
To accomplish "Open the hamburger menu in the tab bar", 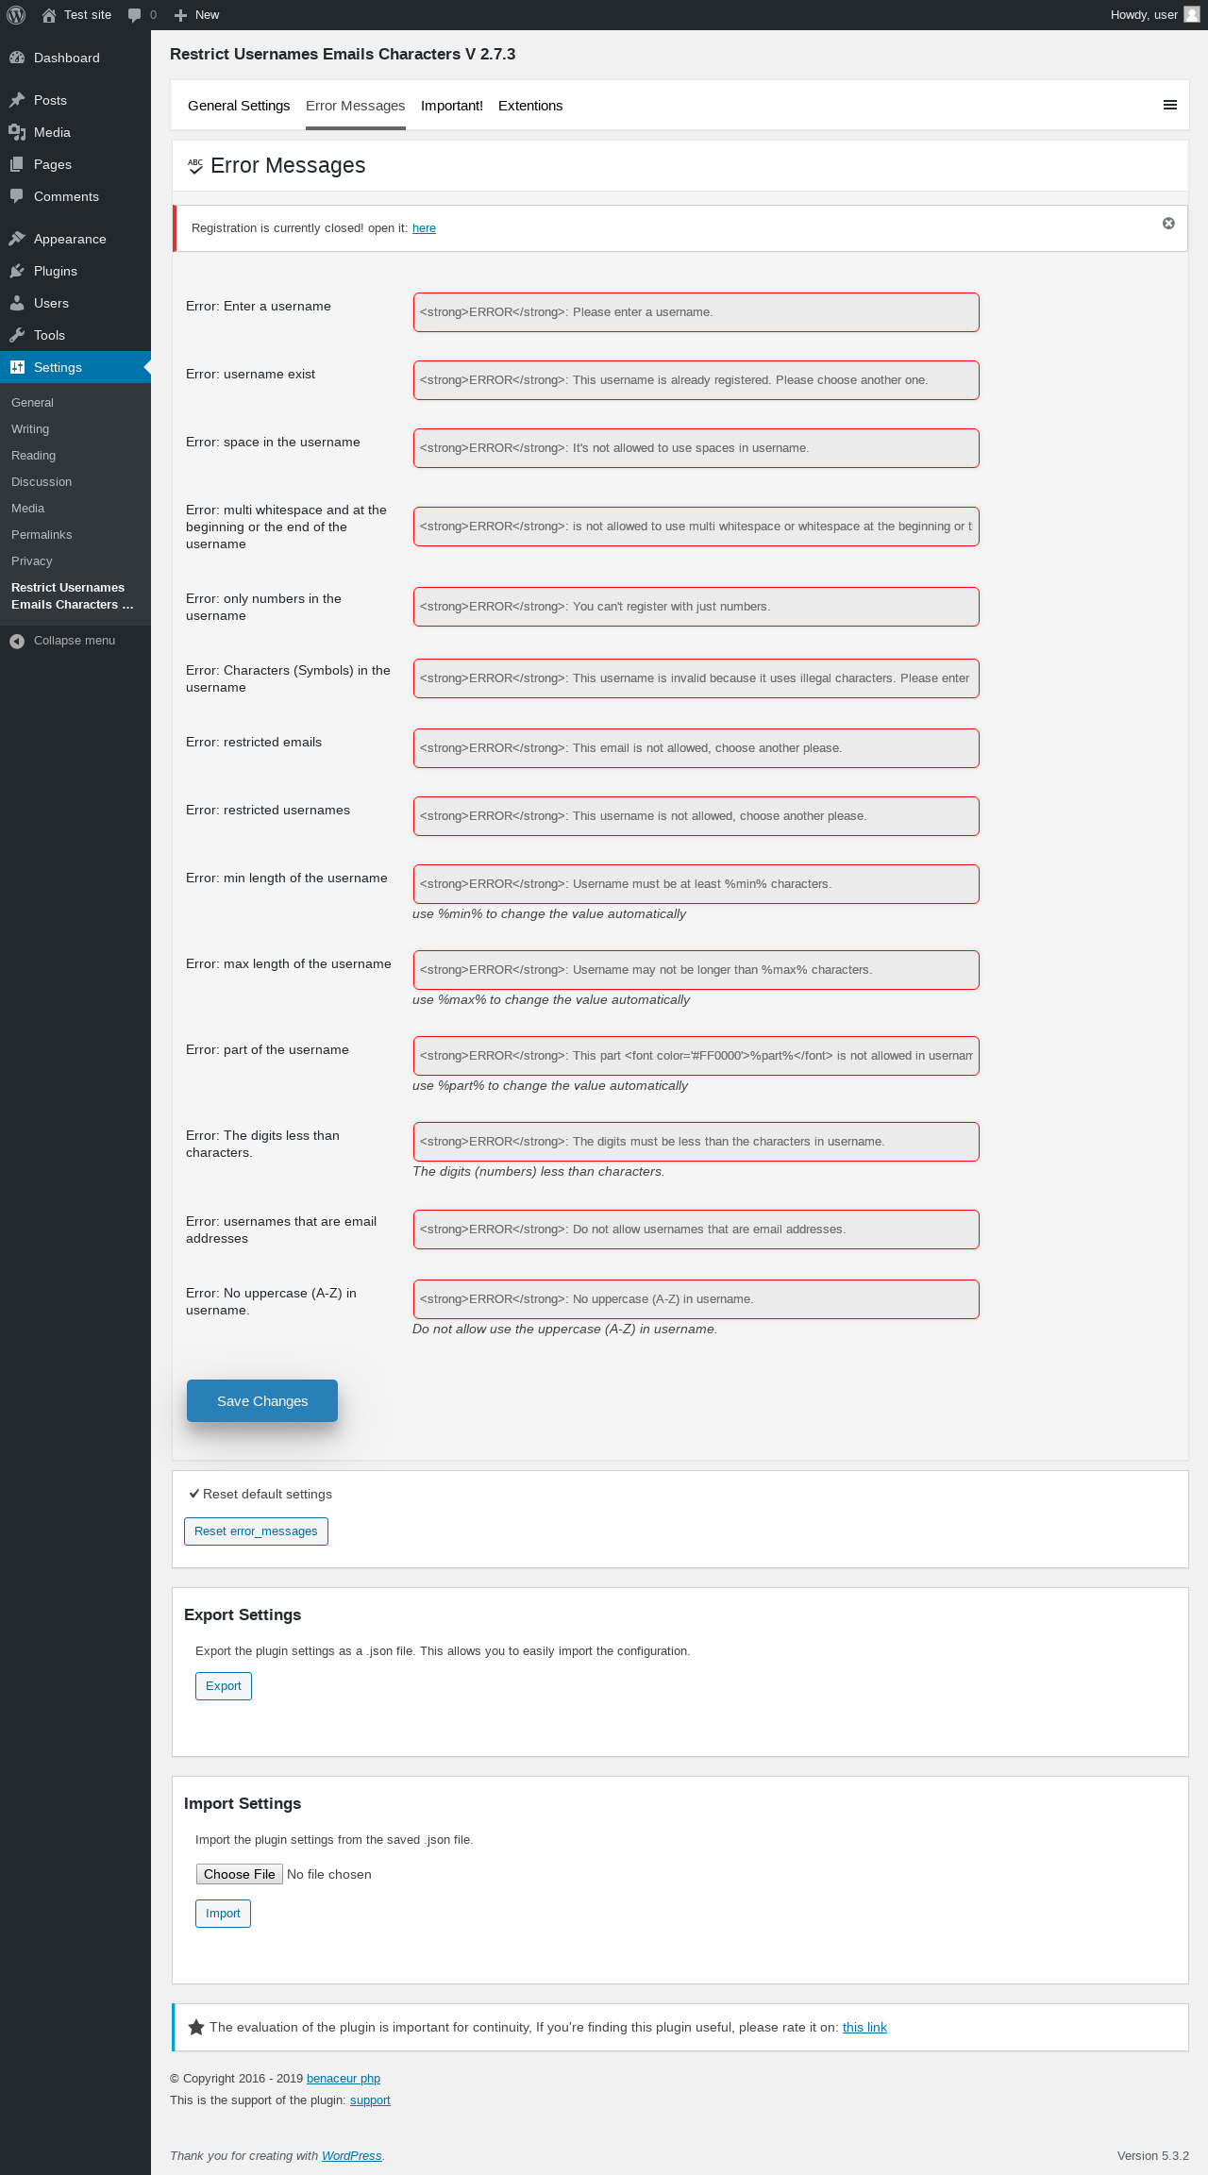I will 1169,105.
